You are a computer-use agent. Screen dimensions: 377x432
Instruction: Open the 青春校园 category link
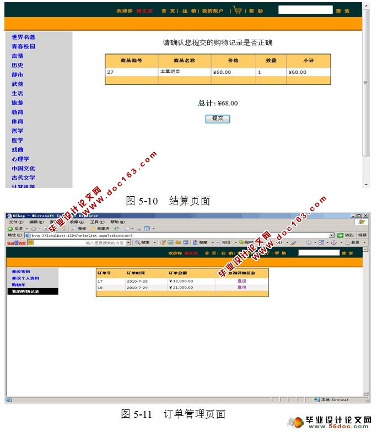pos(23,46)
